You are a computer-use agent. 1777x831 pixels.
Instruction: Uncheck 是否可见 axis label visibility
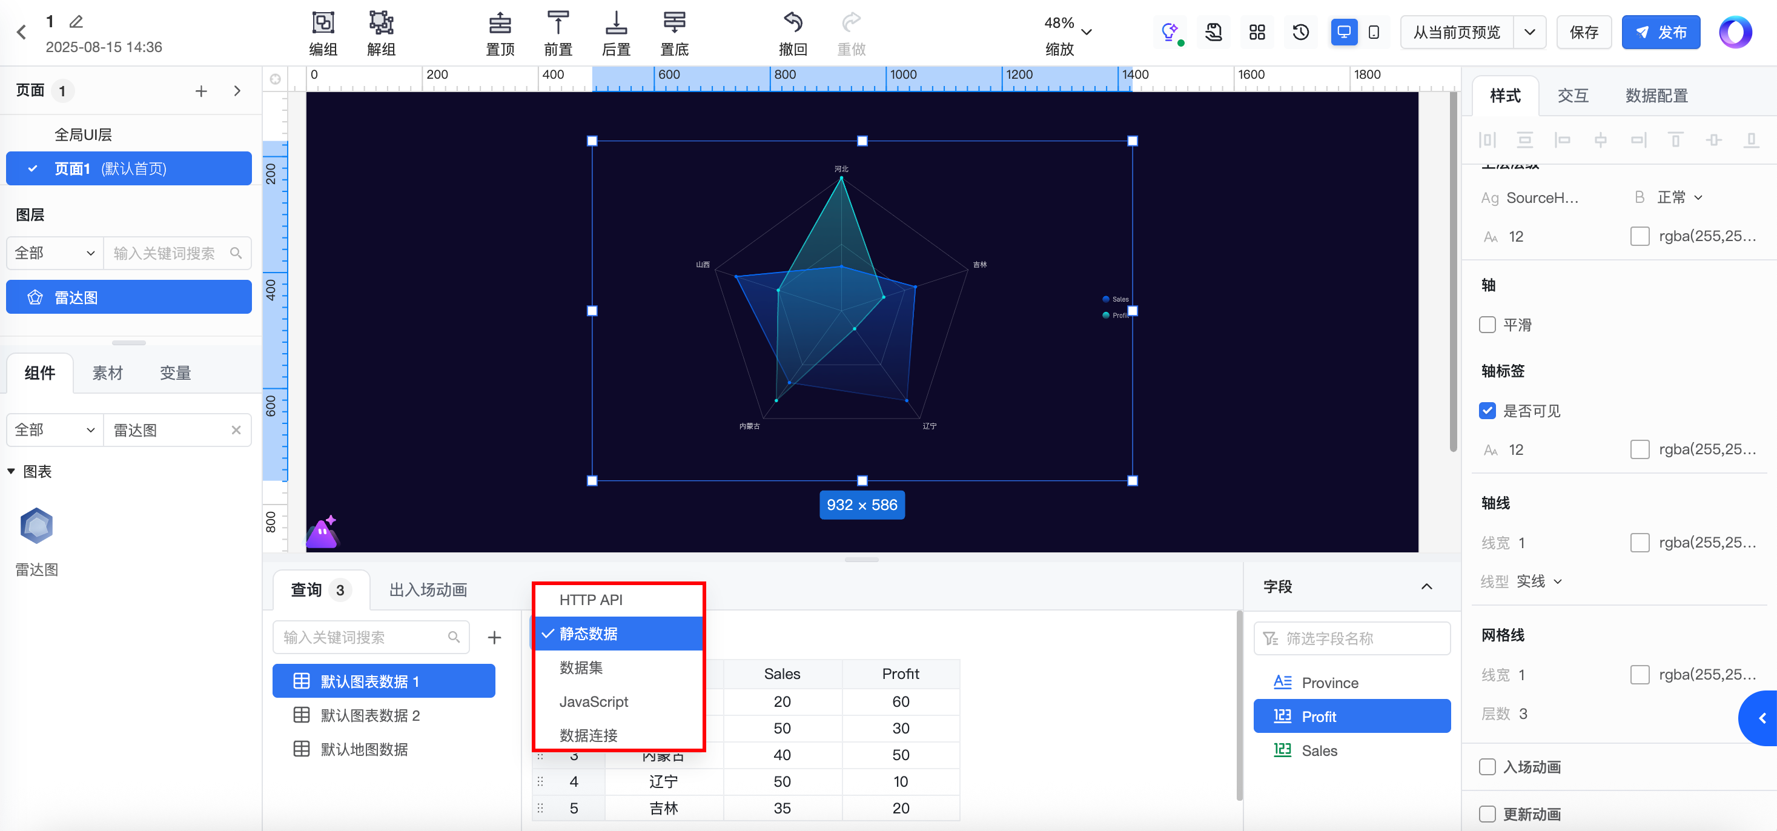click(x=1487, y=411)
